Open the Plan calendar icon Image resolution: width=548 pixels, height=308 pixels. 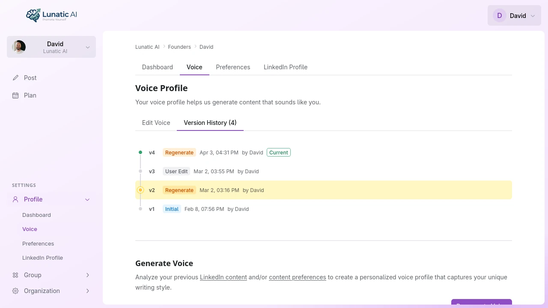coord(15,95)
